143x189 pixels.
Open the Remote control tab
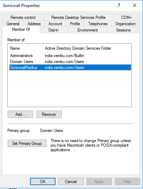tap(23, 17)
